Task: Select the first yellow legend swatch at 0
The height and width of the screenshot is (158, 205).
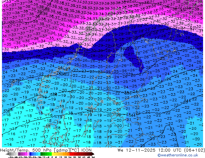Action: (53, 154)
